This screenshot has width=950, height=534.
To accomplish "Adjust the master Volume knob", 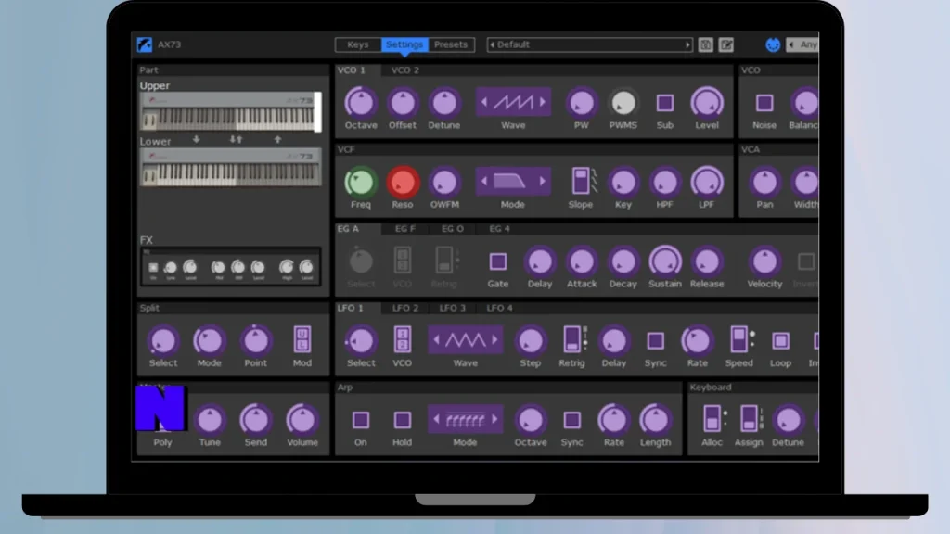I will [x=302, y=419].
